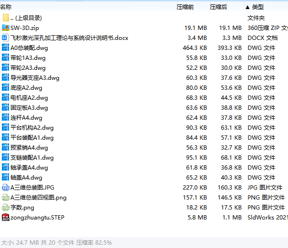This screenshot has width=288, height=248.
Task: Select file name A三维总装图.JPG
Action: tap(32, 187)
